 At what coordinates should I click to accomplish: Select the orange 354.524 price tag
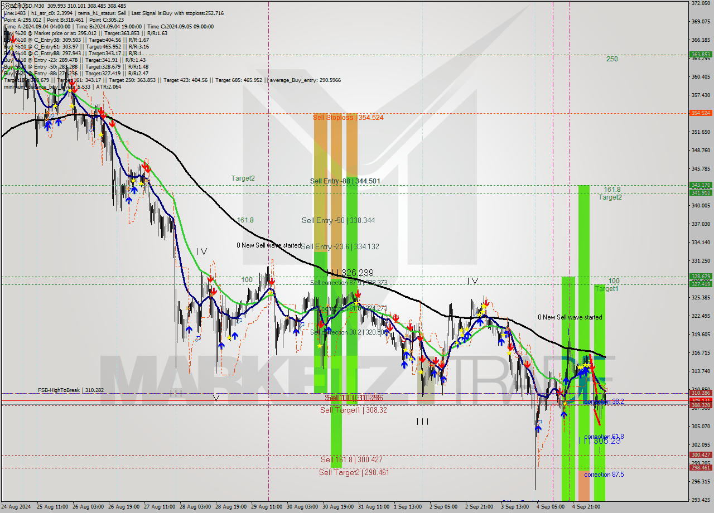point(701,113)
